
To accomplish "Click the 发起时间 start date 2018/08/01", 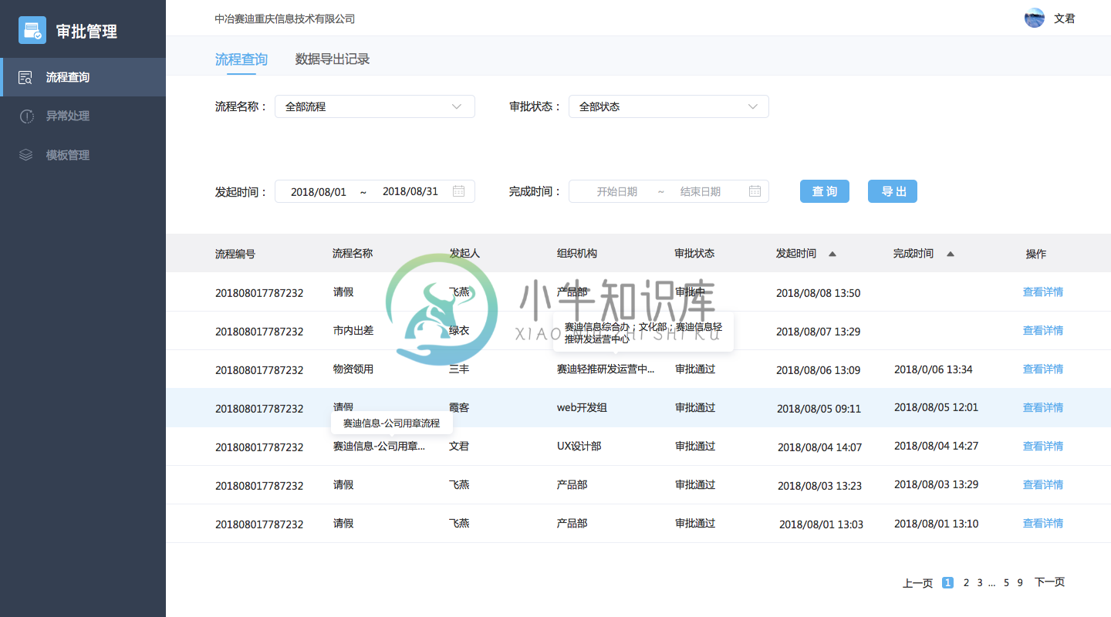I will (x=319, y=192).
